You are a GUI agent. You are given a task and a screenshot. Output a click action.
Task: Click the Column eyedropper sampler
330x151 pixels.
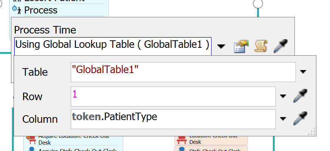(x=300, y=119)
